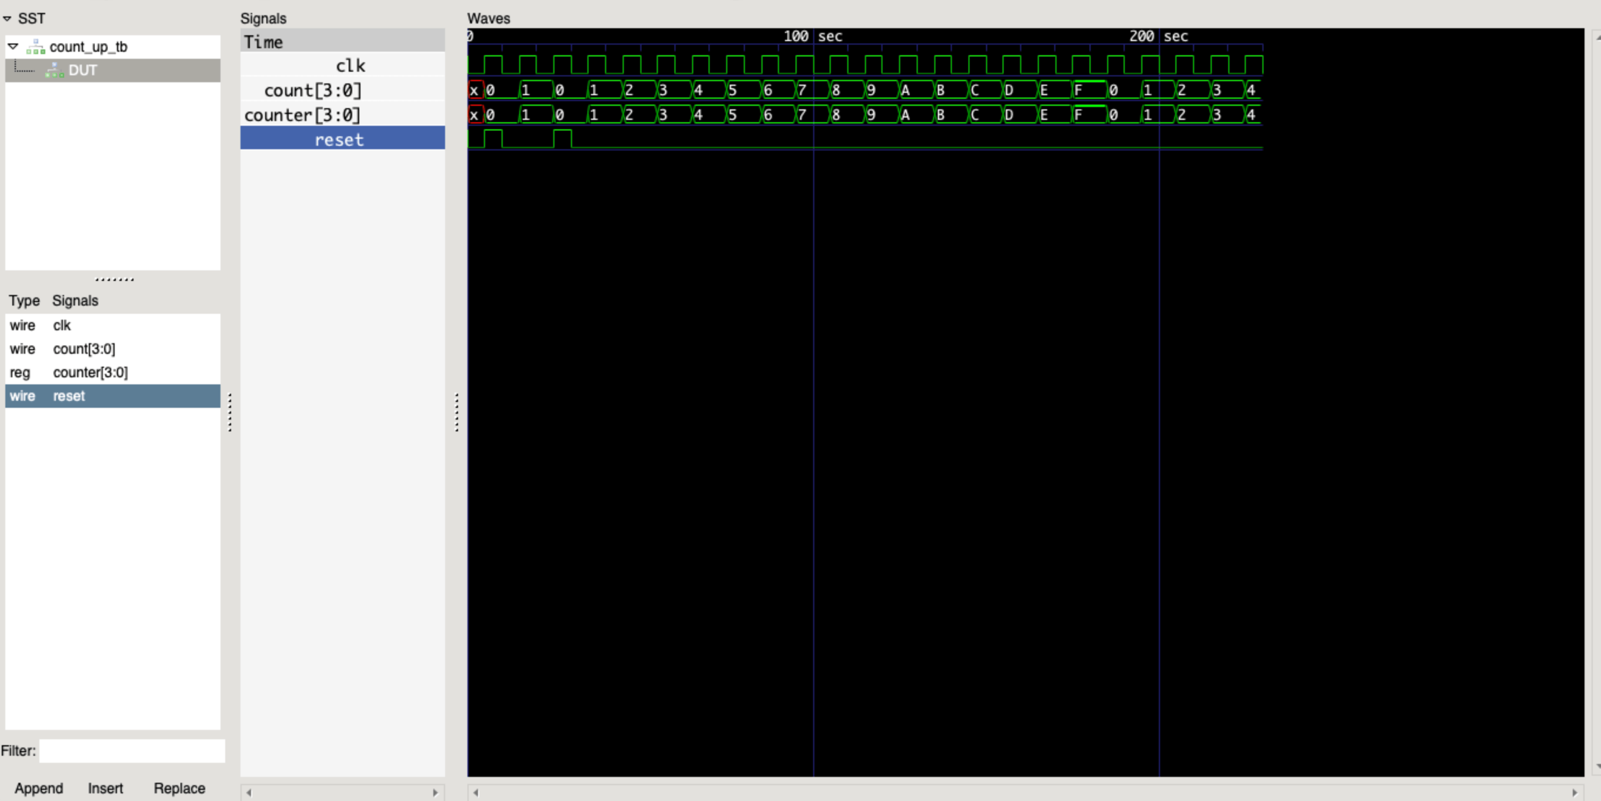Click left scroll arrow under Signals pane
The width and height of the screenshot is (1601, 801).
click(x=249, y=792)
